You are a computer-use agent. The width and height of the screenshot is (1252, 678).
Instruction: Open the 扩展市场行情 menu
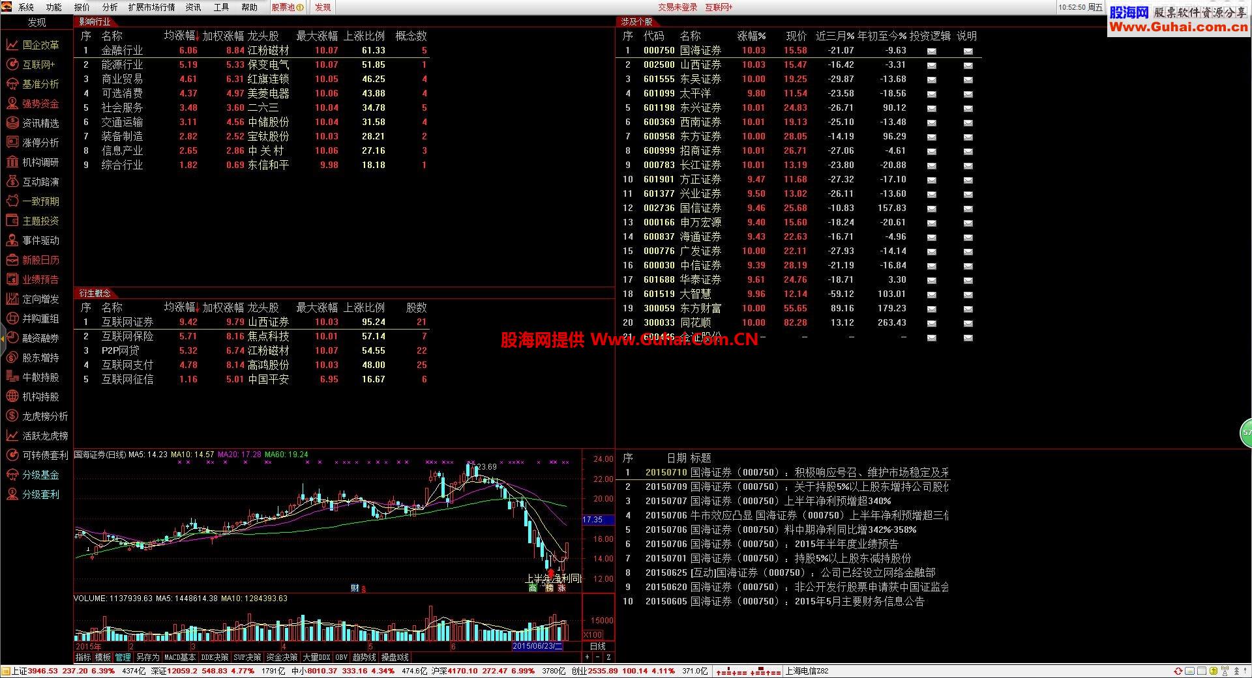click(x=152, y=7)
